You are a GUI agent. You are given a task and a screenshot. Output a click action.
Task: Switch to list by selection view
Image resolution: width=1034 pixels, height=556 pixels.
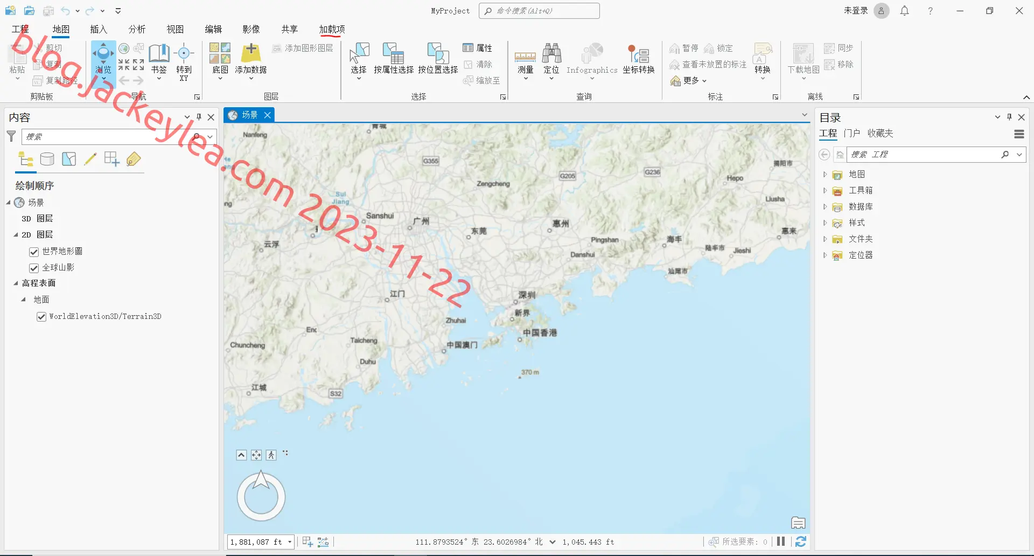tap(69, 159)
